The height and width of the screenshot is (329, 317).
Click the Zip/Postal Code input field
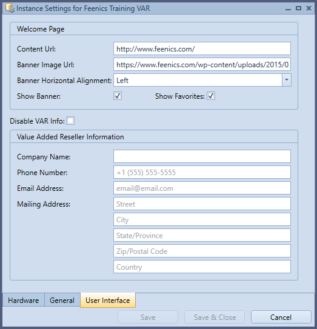click(x=202, y=251)
